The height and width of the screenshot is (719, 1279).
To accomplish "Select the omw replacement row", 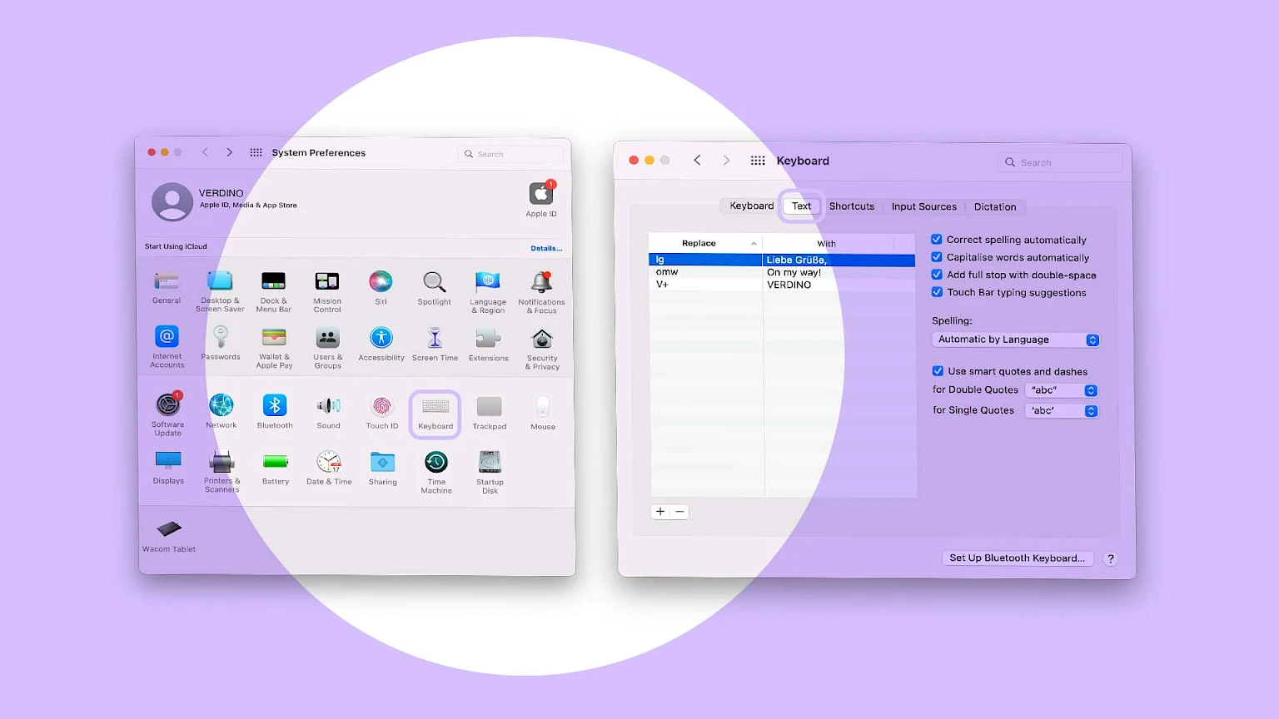I will pyautogui.click(x=783, y=272).
